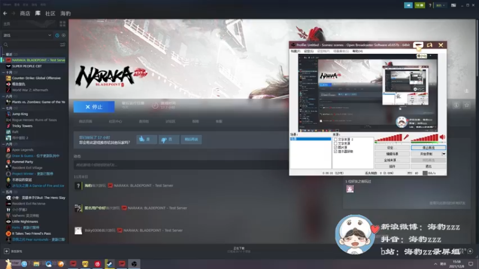Click OBS desktop speaker mute icon
The image size is (479, 269).
coord(442,137)
